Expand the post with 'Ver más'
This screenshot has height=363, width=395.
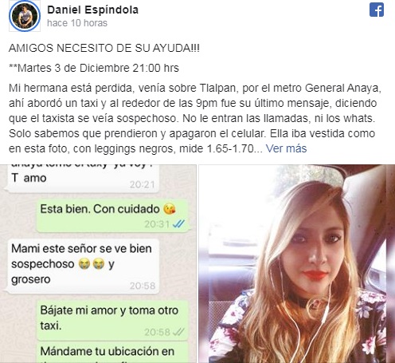(x=286, y=148)
